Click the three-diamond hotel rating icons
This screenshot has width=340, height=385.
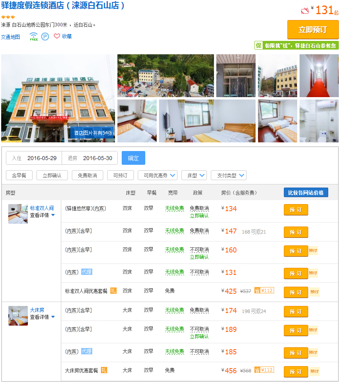tap(8, 17)
